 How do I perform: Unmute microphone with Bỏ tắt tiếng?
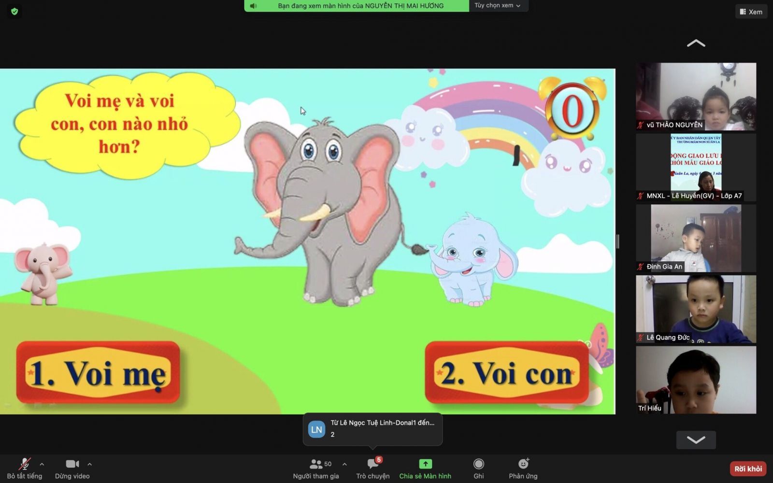click(x=24, y=468)
